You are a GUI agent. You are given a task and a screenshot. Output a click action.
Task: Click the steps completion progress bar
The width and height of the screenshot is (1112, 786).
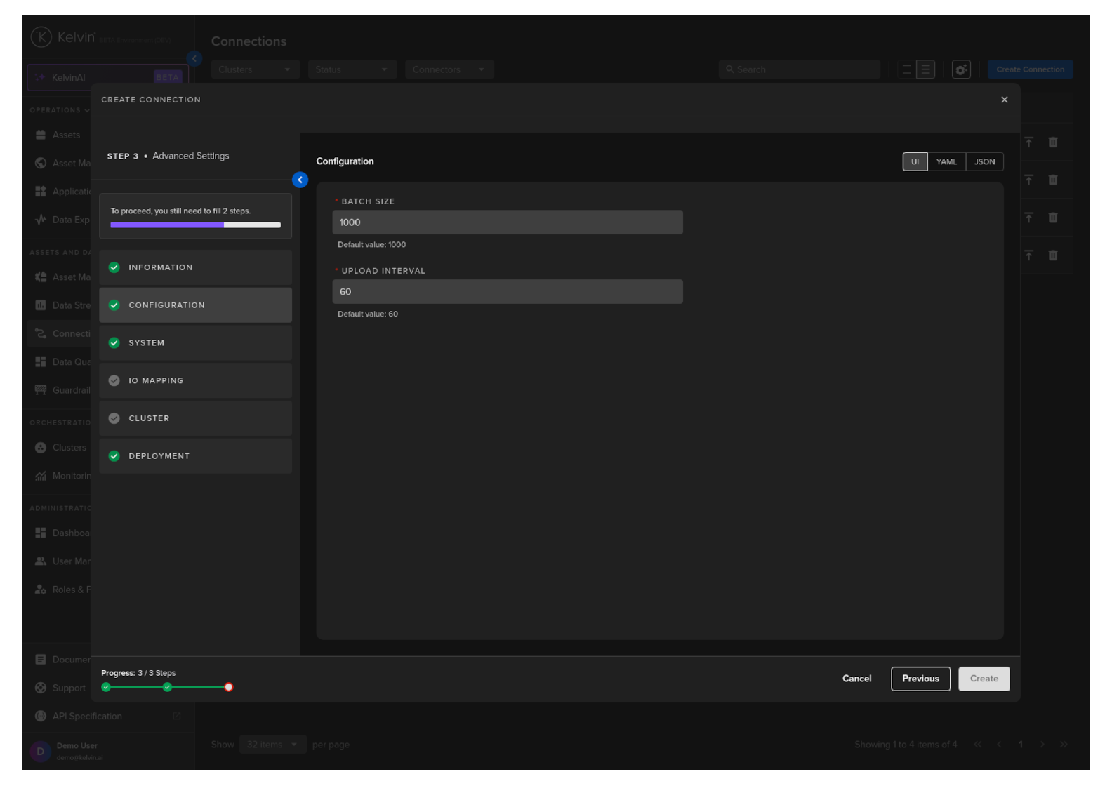click(x=195, y=225)
